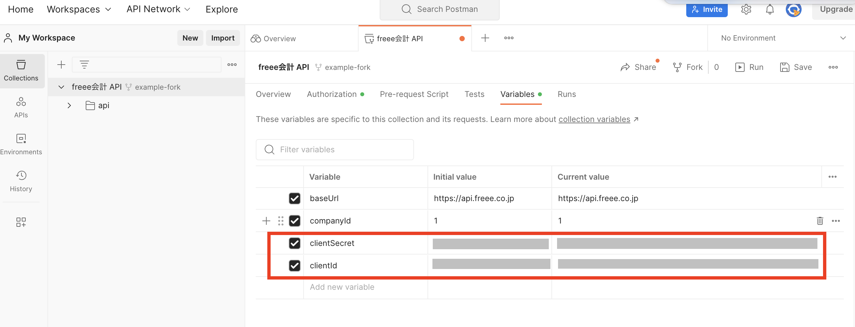
Task: Delete the companyId variable row
Action: (820, 221)
